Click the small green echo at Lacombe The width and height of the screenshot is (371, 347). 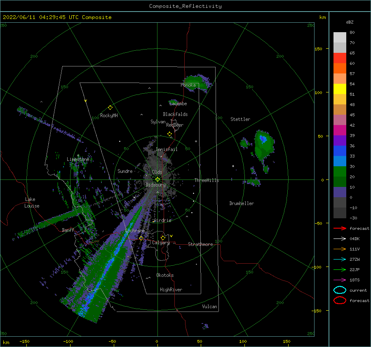coord(173,102)
